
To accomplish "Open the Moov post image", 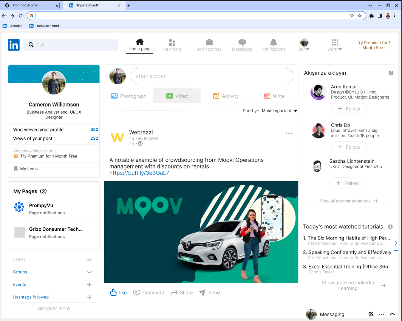I will pos(201,232).
